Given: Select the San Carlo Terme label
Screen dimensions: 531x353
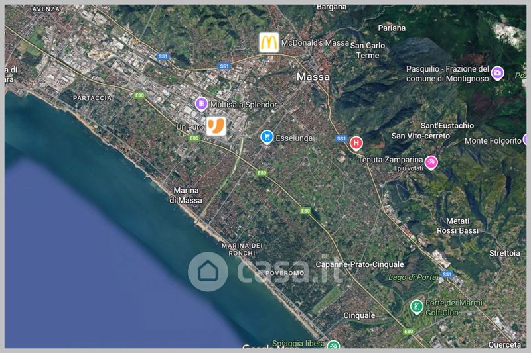Looking at the screenshot, I should [368, 50].
